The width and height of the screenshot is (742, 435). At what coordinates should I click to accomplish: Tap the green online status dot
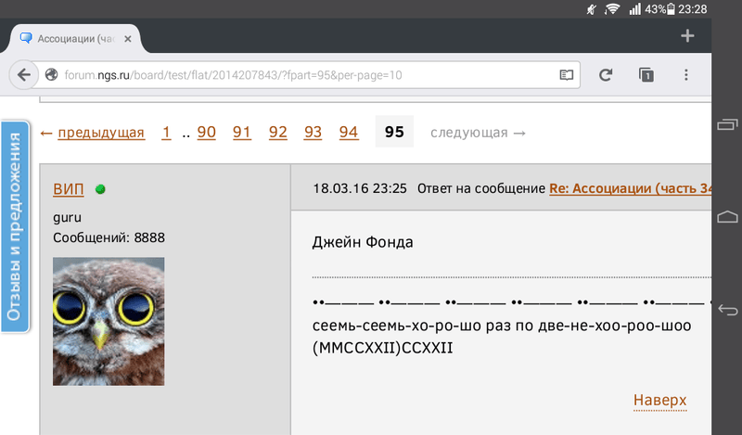pyautogui.click(x=100, y=189)
